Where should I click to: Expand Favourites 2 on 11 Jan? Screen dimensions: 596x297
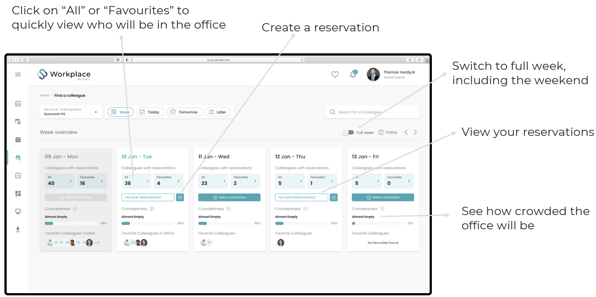tap(245, 182)
